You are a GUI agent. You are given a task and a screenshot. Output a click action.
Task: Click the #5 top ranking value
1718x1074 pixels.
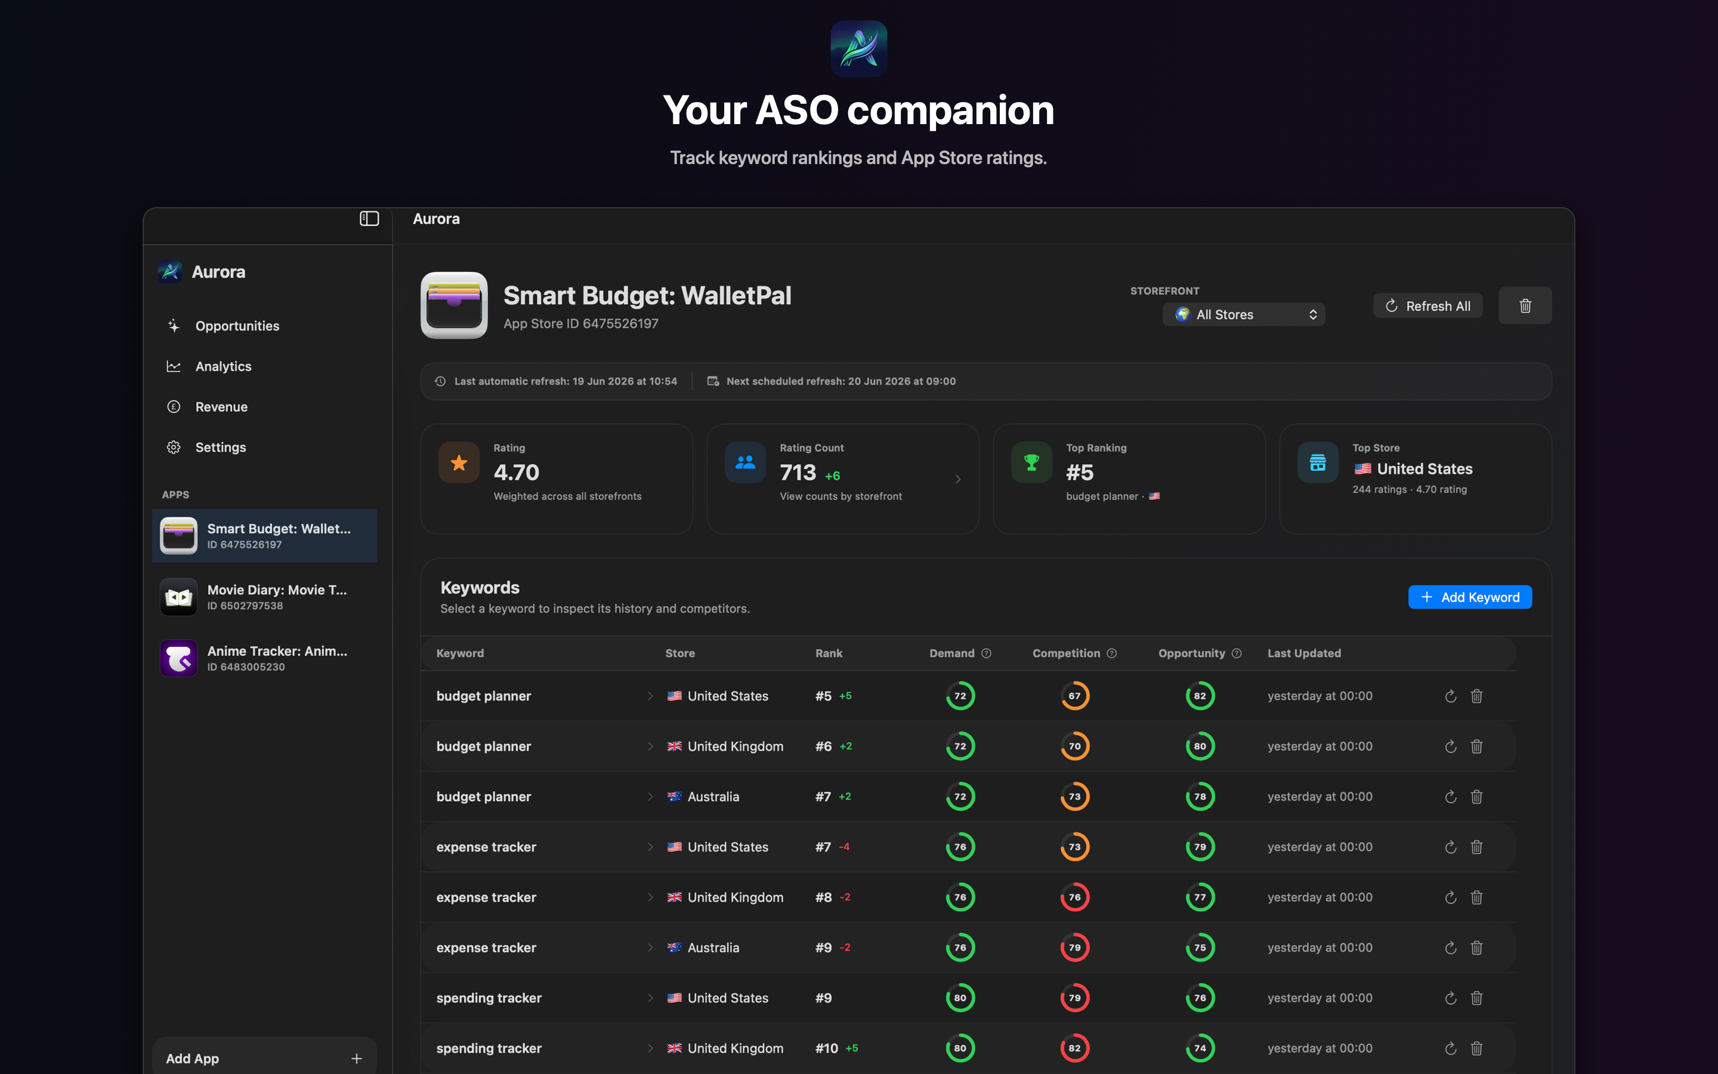coord(1080,473)
